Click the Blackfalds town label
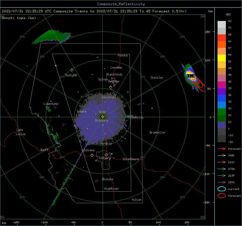The image size is (242, 226). coord(114,74)
